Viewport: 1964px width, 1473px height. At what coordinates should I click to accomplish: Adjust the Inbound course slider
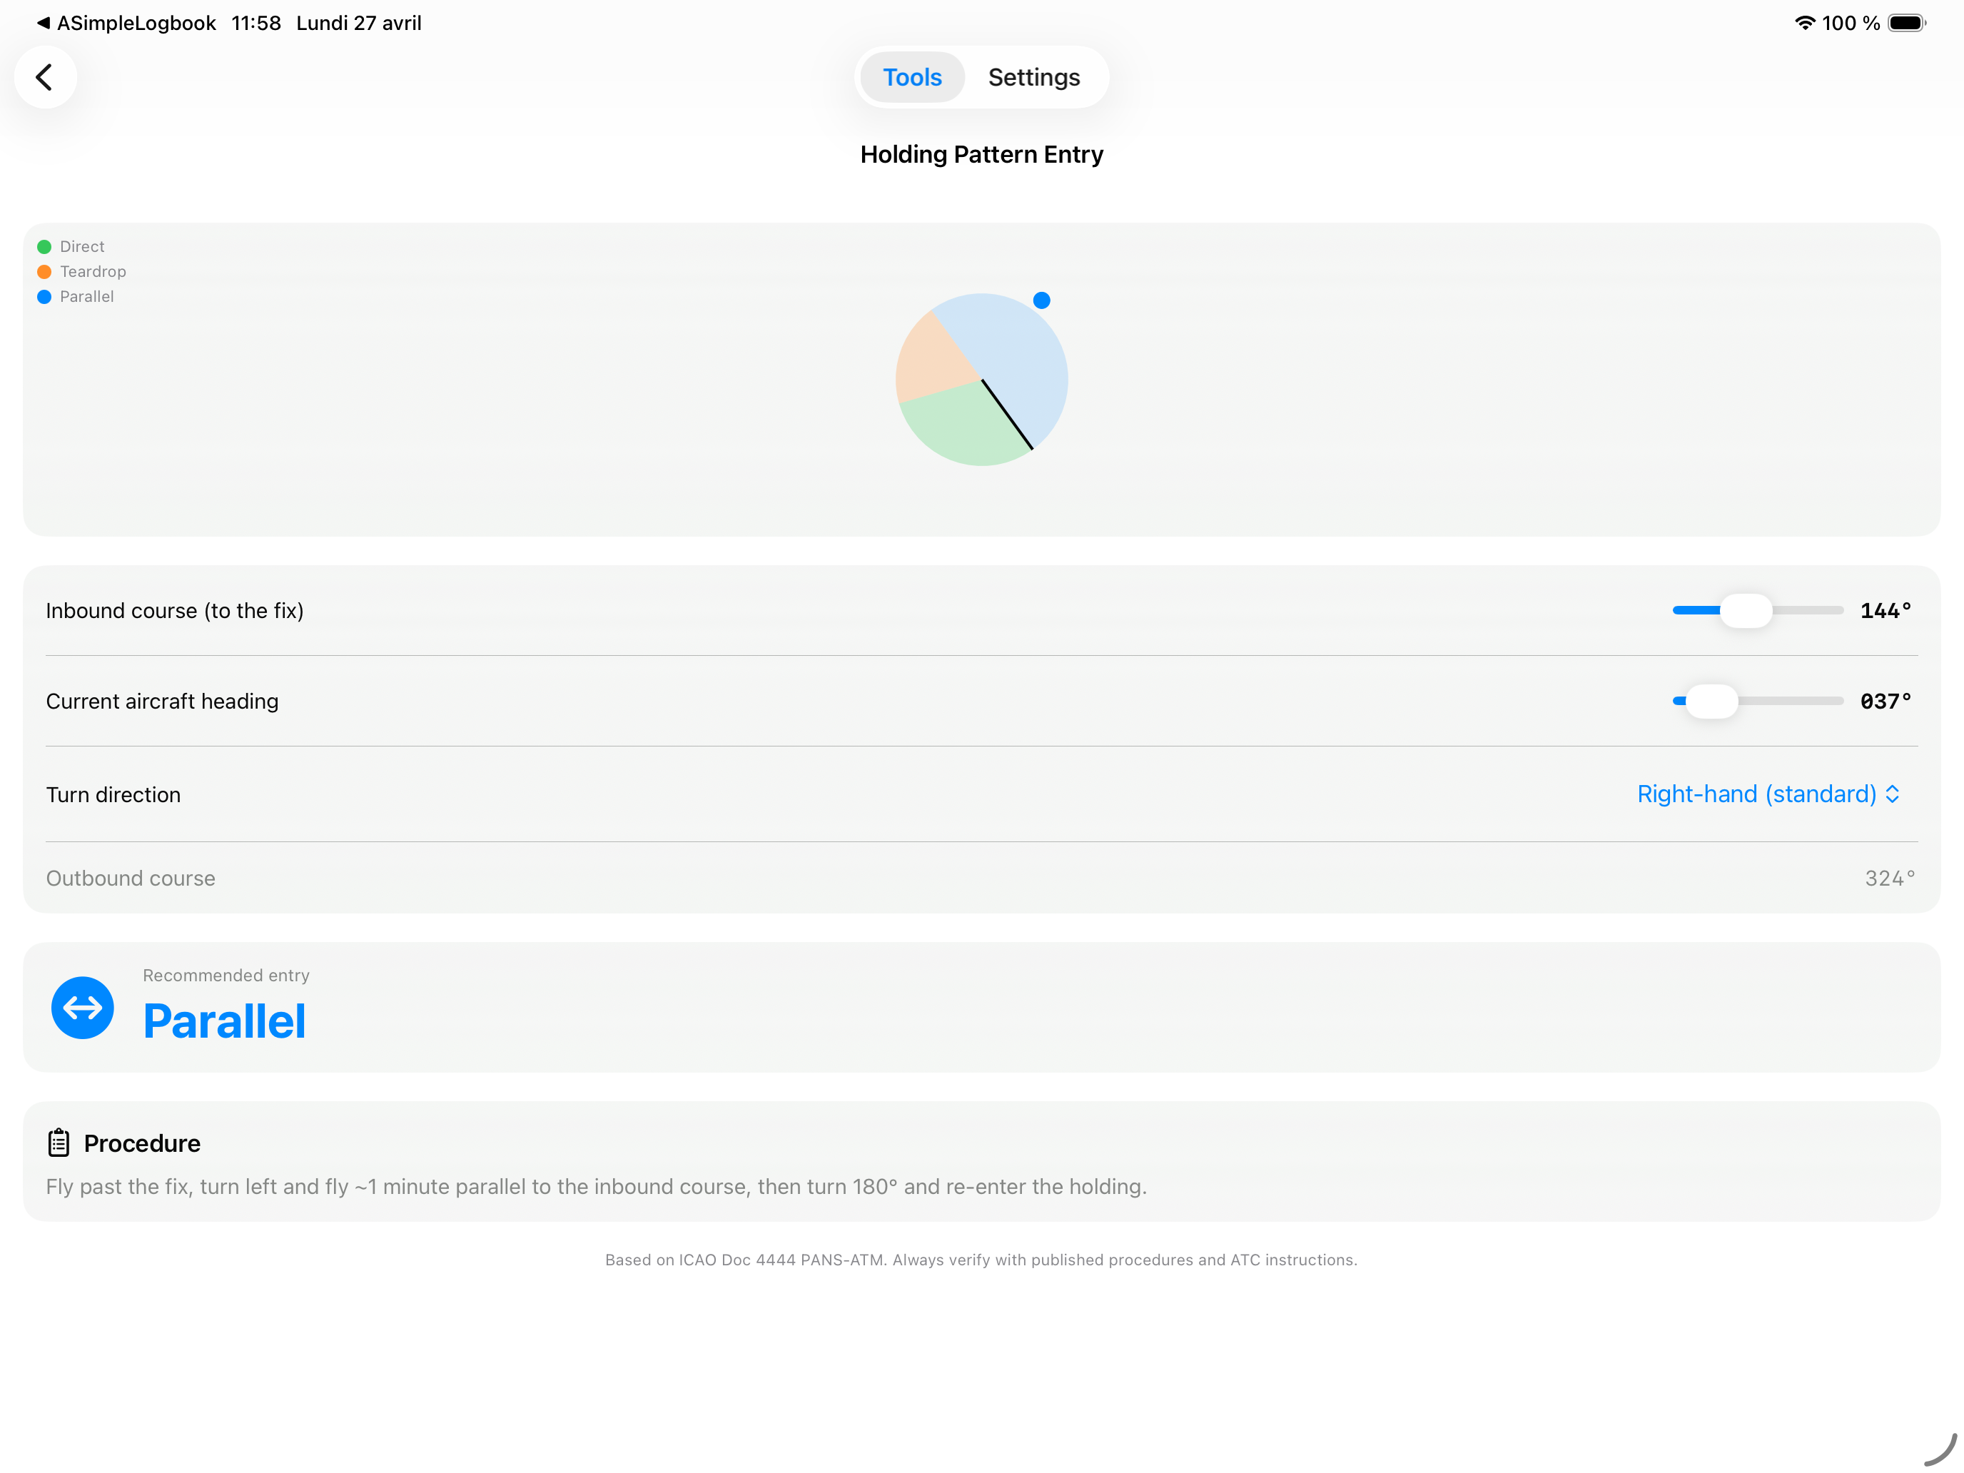(1757, 611)
